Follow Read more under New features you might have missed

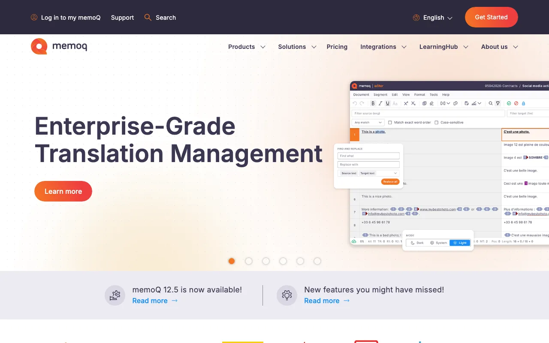point(327,301)
